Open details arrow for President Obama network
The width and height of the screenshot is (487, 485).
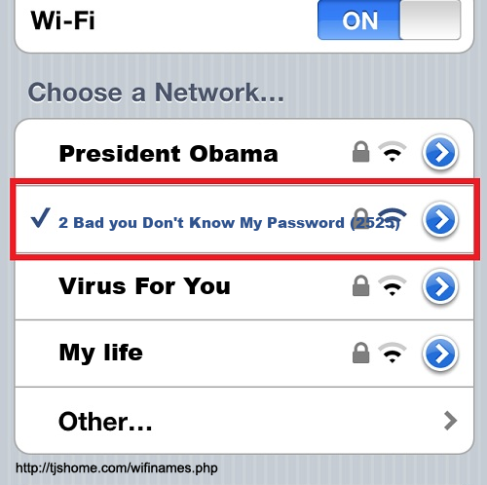pyautogui.click(x=440, y=152)
